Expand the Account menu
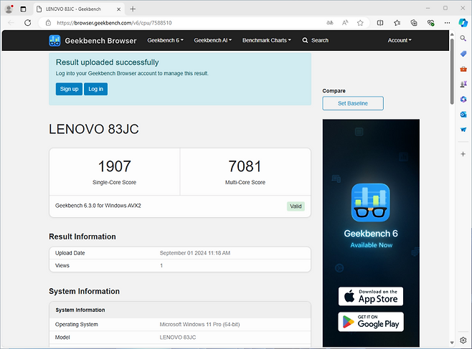Viewport: 472px width, 349px height. point(400,40)
